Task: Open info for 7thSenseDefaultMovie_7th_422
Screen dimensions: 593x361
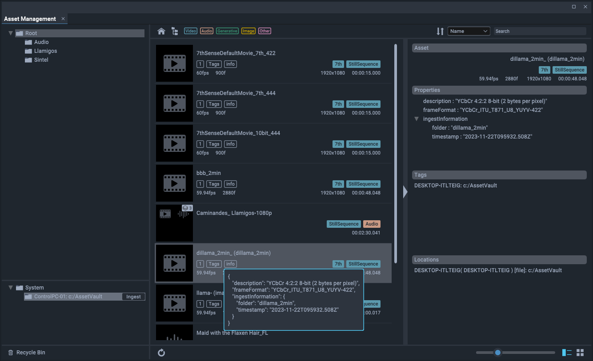Action: (x=230, y=64)
